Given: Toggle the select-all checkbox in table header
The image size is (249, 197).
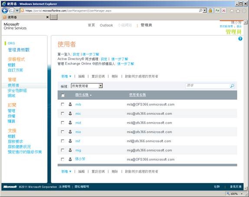Looking at the screenshot, I should coord(63,95).
